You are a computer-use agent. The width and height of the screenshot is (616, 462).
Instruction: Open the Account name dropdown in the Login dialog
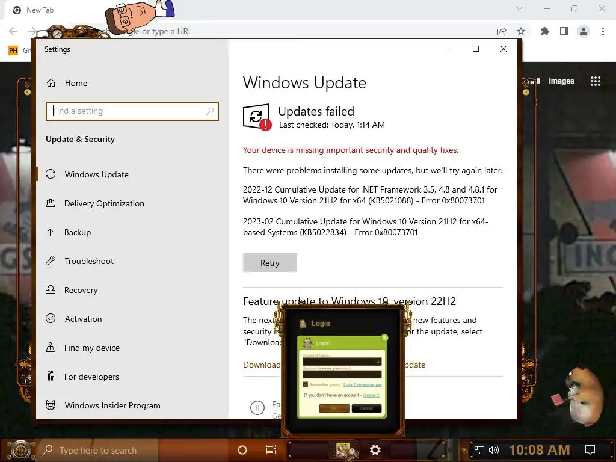(x=342, y=362)
